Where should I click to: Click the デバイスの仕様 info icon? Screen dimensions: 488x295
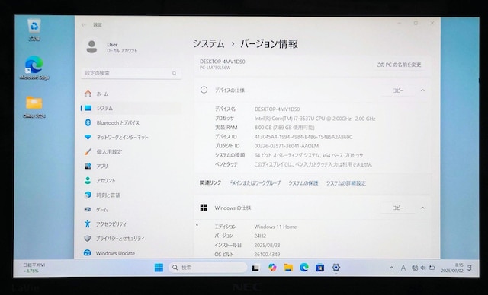click(204, 90)
